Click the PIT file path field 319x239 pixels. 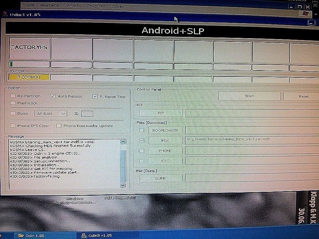coord(252,113)
